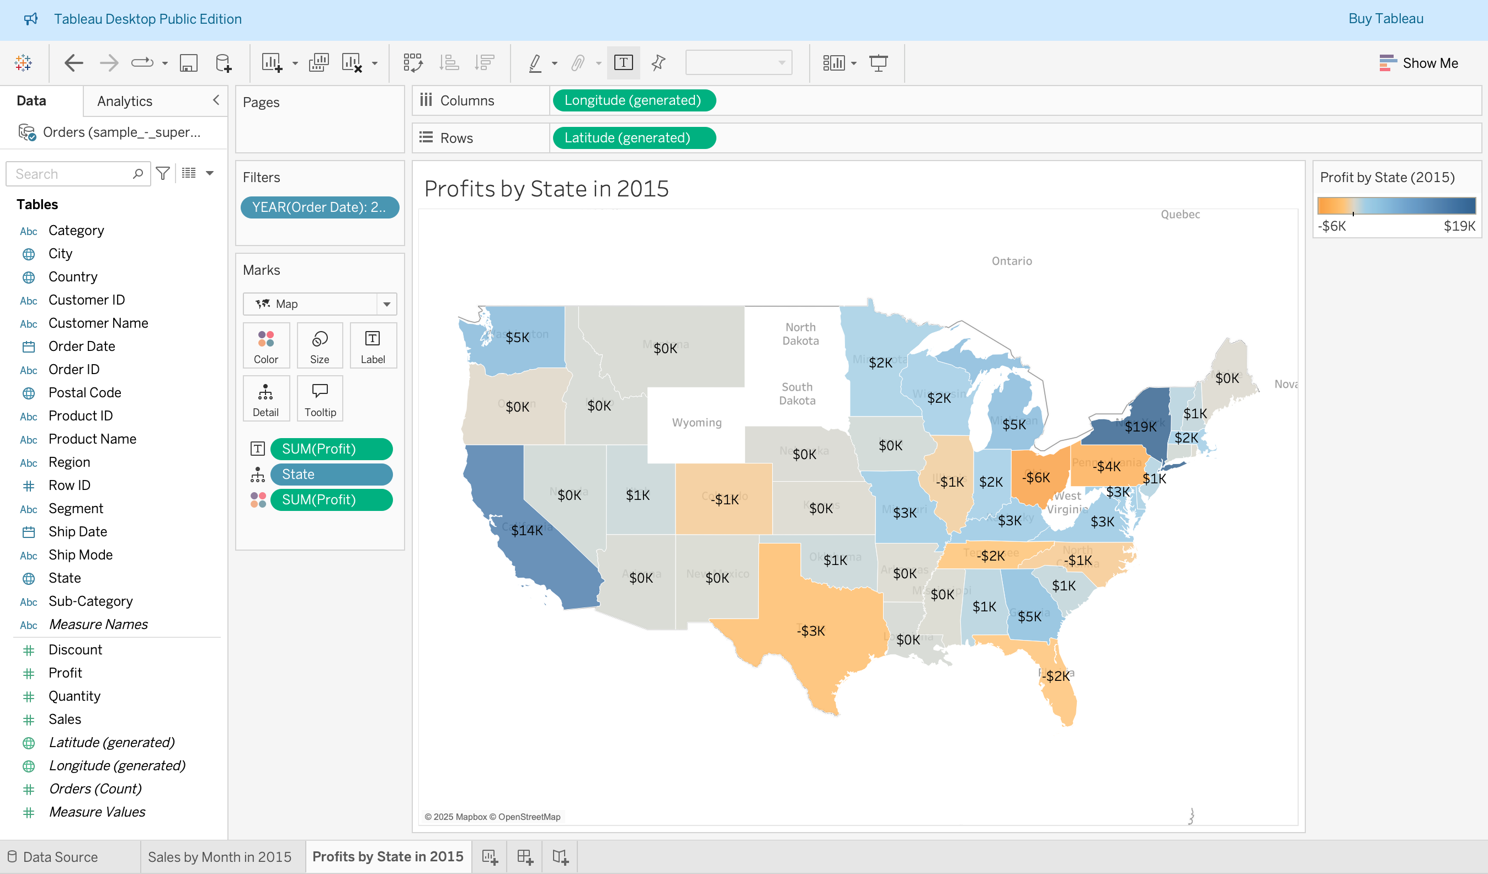Toggle the data pane filter icon
The image size is (1488, 874).
[x=163, y=173]
